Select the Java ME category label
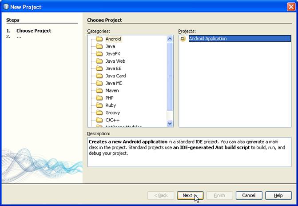The image size is (298, 206). (114, 83)
